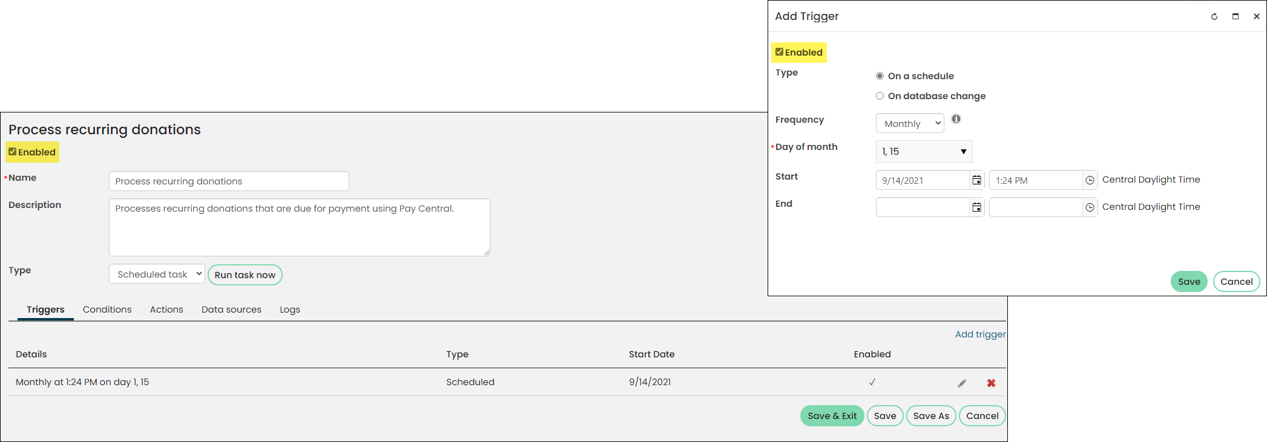This screenshot has height=442, width=1267.
Task: Open the Start time clock picker
Action: [x=1090, y=180]
